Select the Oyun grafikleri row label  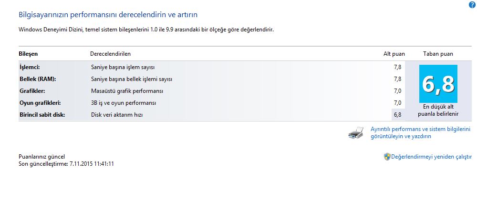[40, 103]
